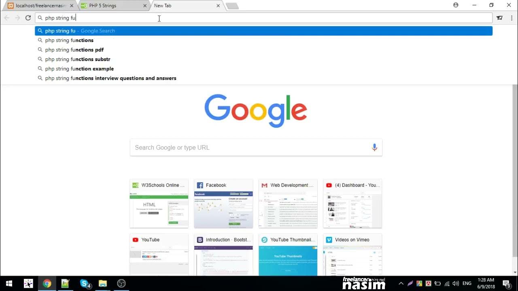The image size is (518, 291).
Task: Select suggestion 'functions interview questions and answers'
Action: click(263, 78)
